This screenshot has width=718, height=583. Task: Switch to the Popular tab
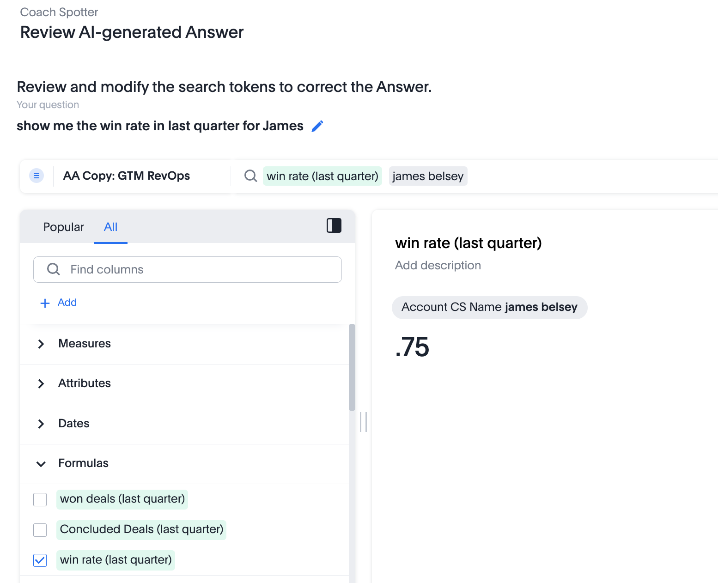(x=63, y=227)
